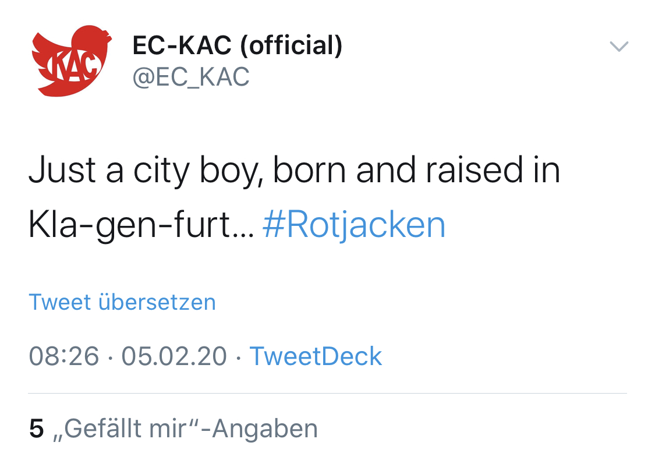The width and height of the screenshot is (655, 453).
Task: Click the 05.02.20 tweet date
Action: point(174,356)
